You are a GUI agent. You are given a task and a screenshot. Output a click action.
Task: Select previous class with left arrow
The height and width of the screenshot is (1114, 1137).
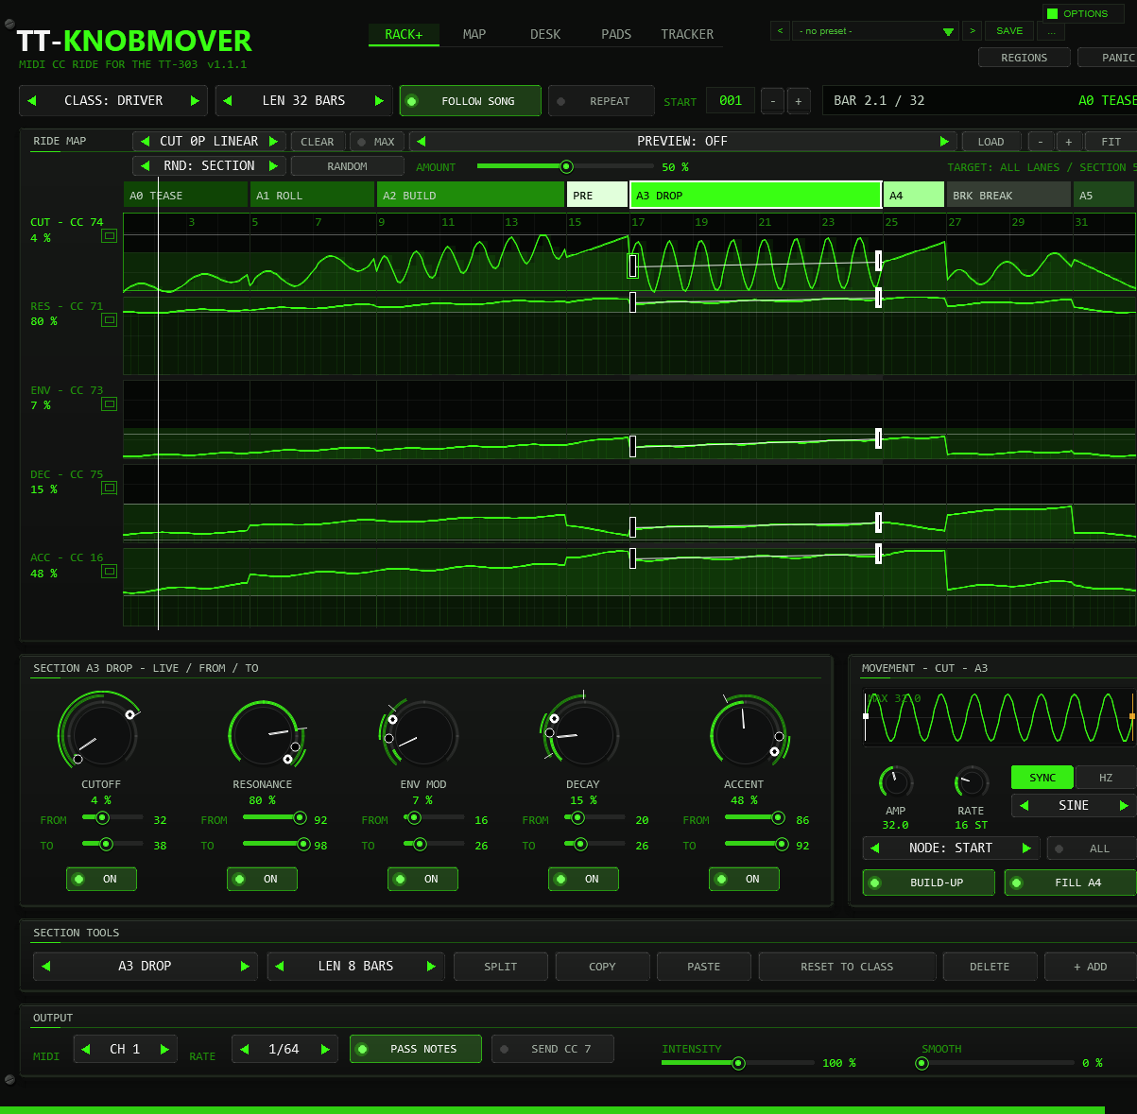32,101
